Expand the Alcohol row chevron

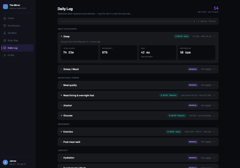pyautogui.click(x=214, y=106)
